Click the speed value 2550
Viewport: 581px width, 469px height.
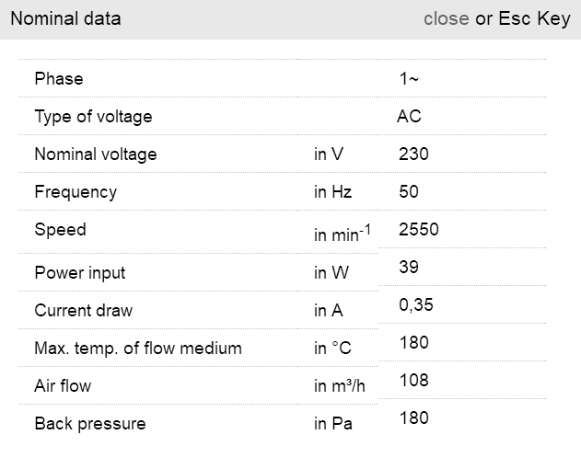[419, 230]
